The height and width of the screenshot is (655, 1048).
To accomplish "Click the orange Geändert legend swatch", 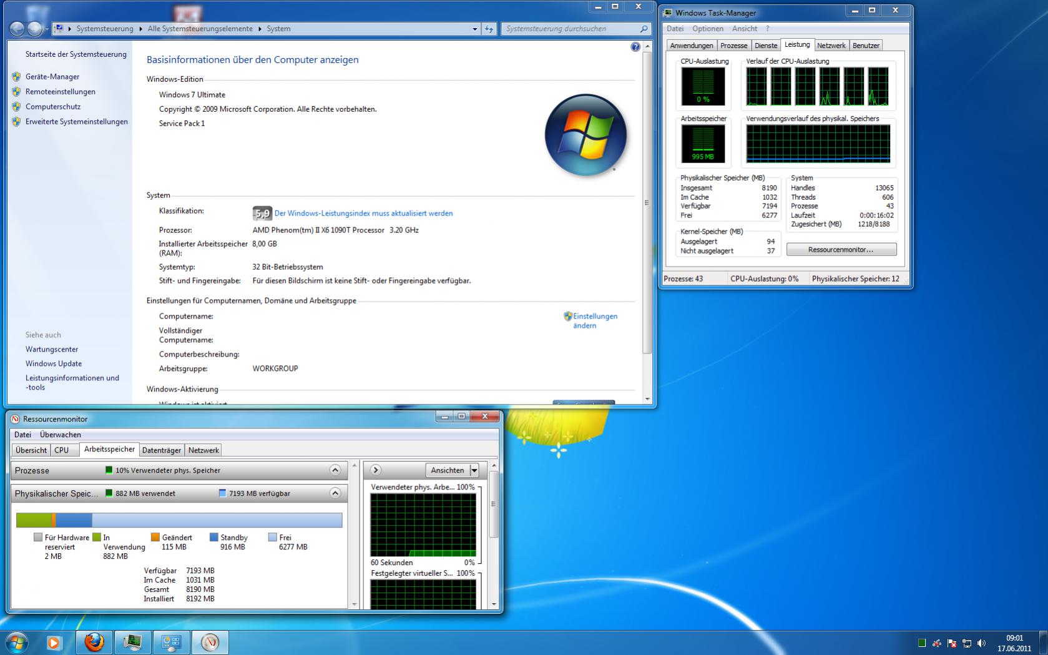I will [155, 537].
